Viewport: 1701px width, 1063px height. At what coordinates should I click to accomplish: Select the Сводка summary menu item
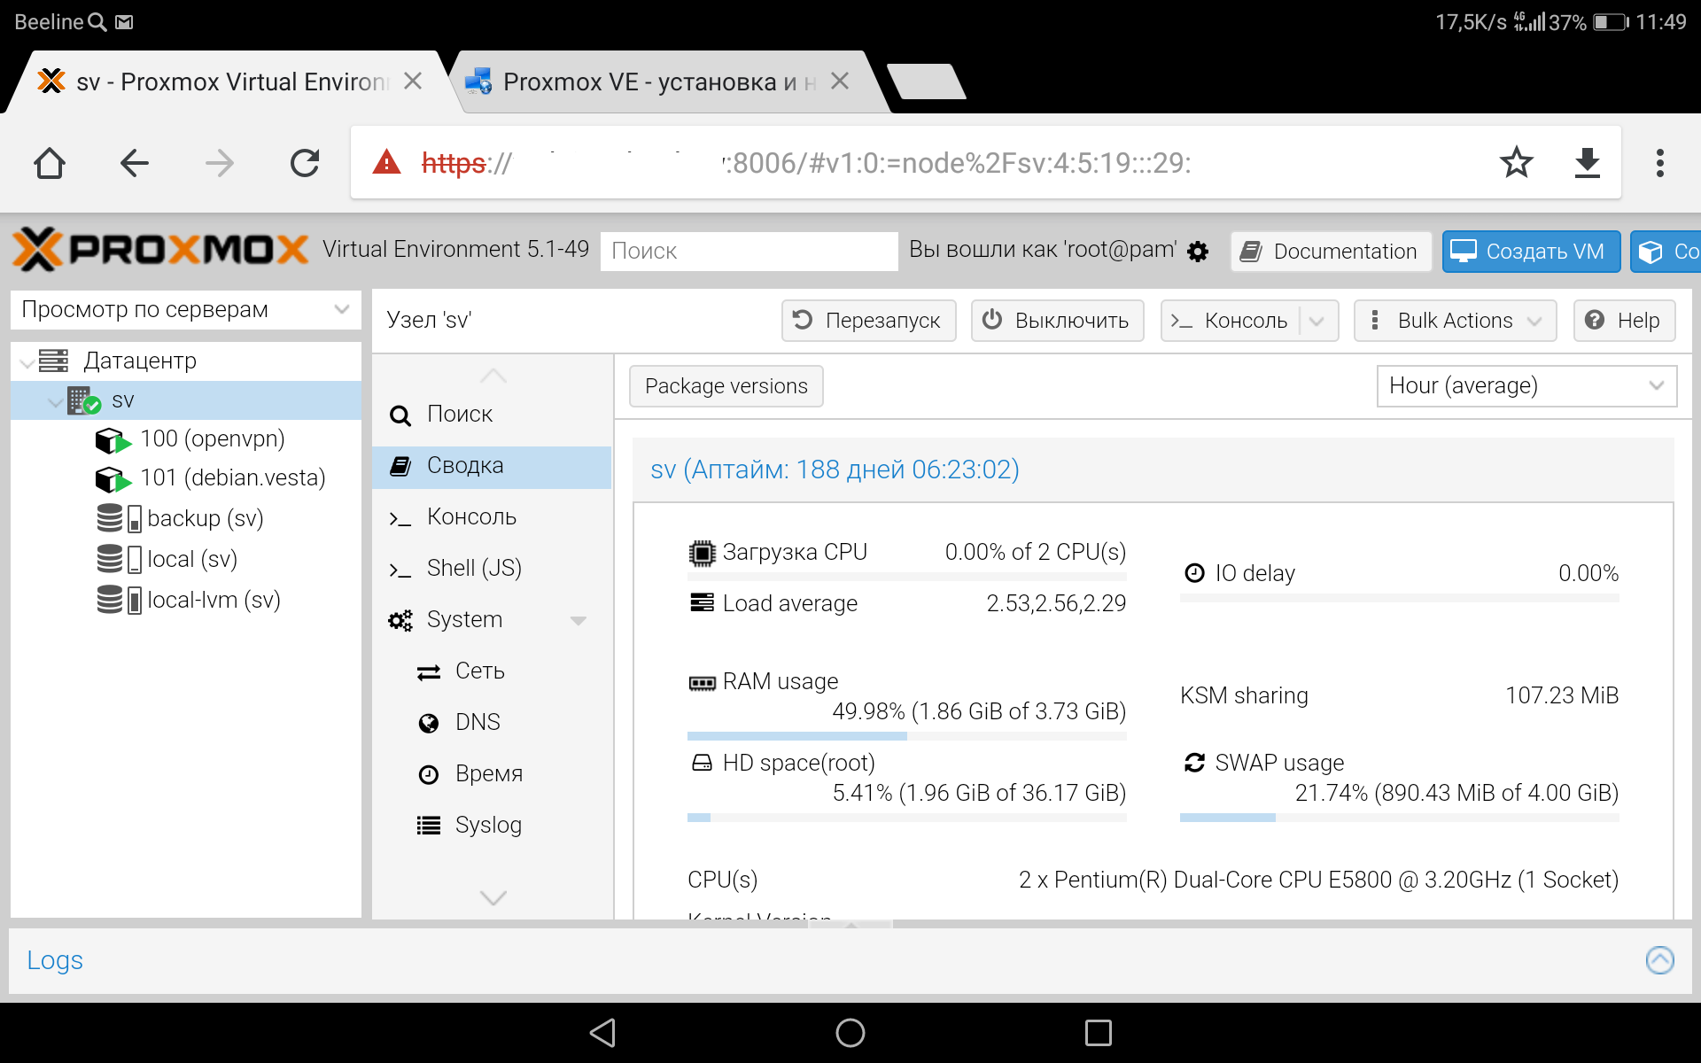[x=492, y=466]
